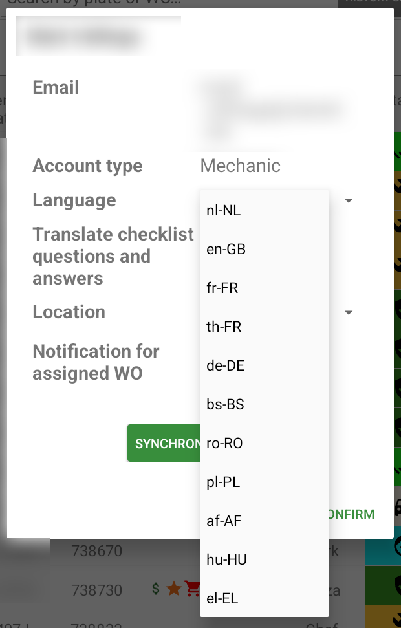Click the Confirm button in the dialog
Screen dimensions: 401x628
pyautogui.click(x=352, y=515)
